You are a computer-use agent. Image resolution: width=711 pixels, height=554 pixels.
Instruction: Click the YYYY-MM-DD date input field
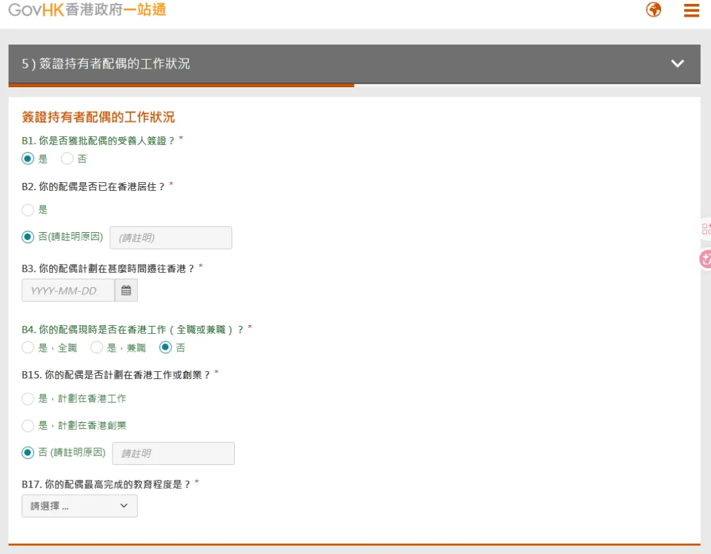coord(68,291)
